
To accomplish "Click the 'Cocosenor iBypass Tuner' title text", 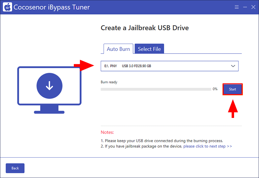I will click(52, 7).
